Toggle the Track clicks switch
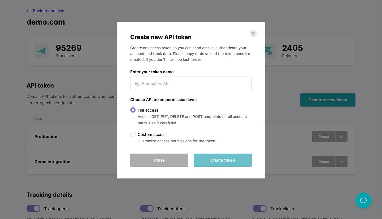Viewport: 382px width, 219px height. pyautogui.click(x=260, y=208)
